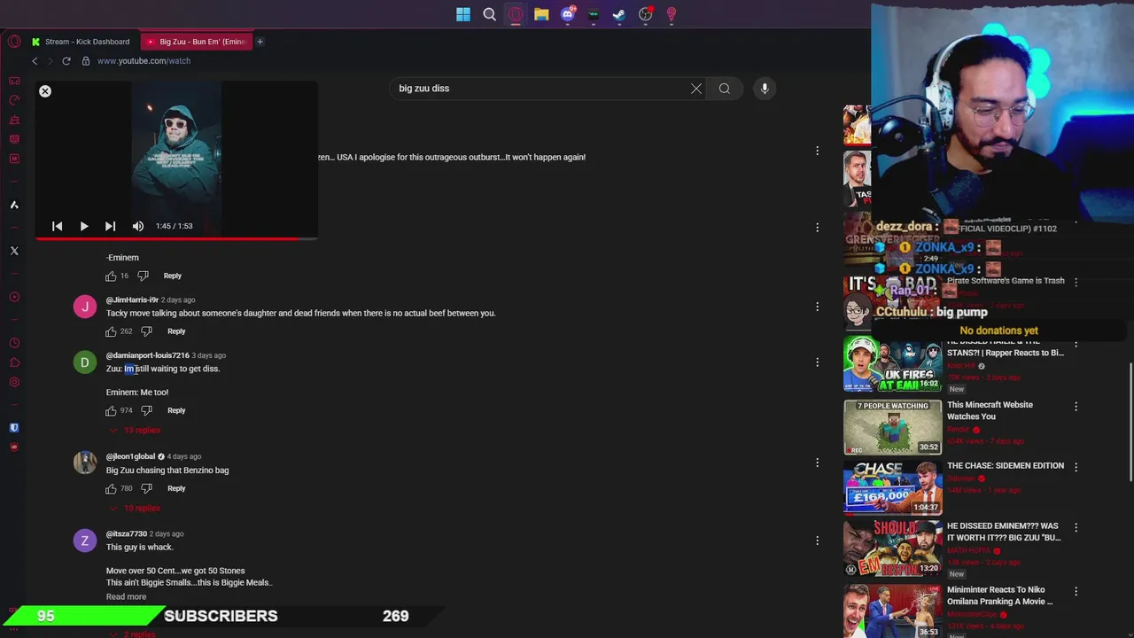Dislike JimHarris-i9r's comment
The image size is (1134, 638).
[x=147, y=331]
